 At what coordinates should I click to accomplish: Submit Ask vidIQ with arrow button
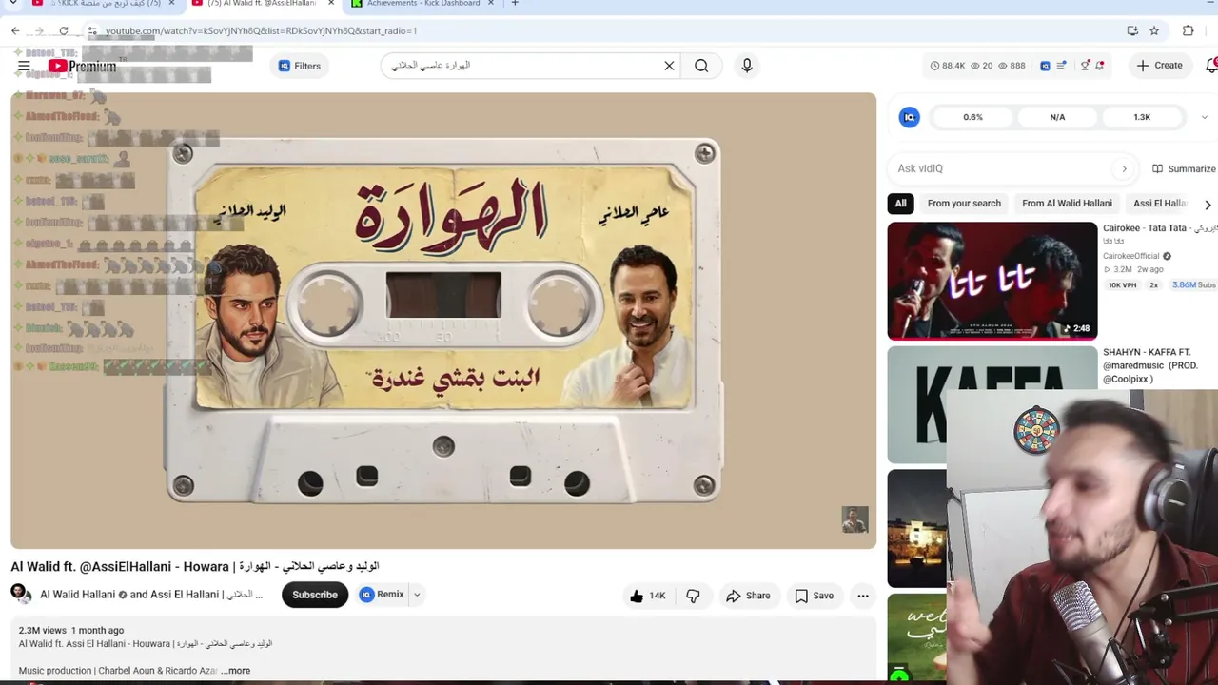(x=1124, y=168)
